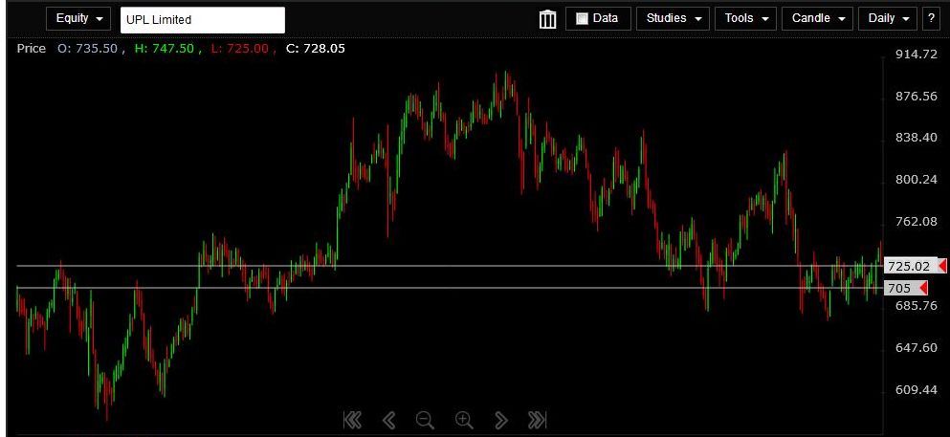The image size is (950, 437).
Task: Click the question mark help button
Action: tap(930, 19)
